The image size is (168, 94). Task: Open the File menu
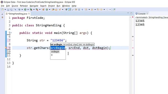[x=2, y=6]
